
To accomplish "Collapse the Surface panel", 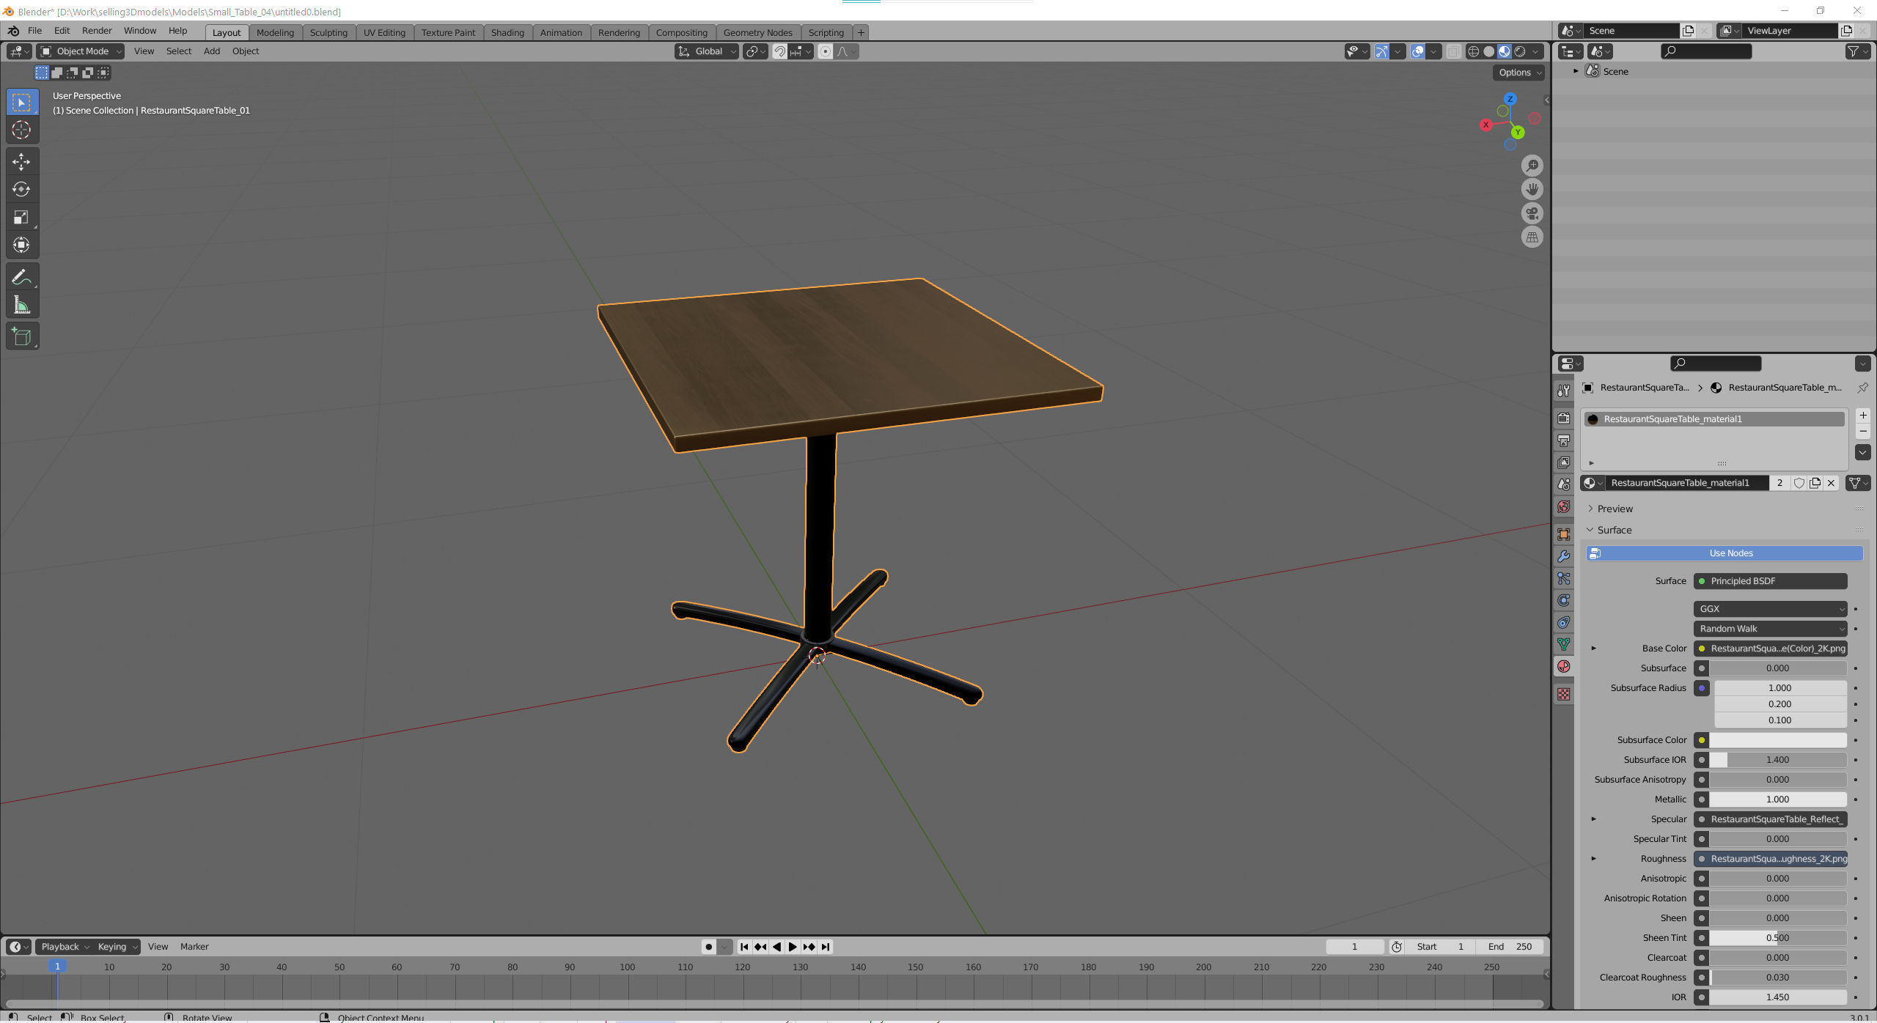I will [x=1614, y=530].
